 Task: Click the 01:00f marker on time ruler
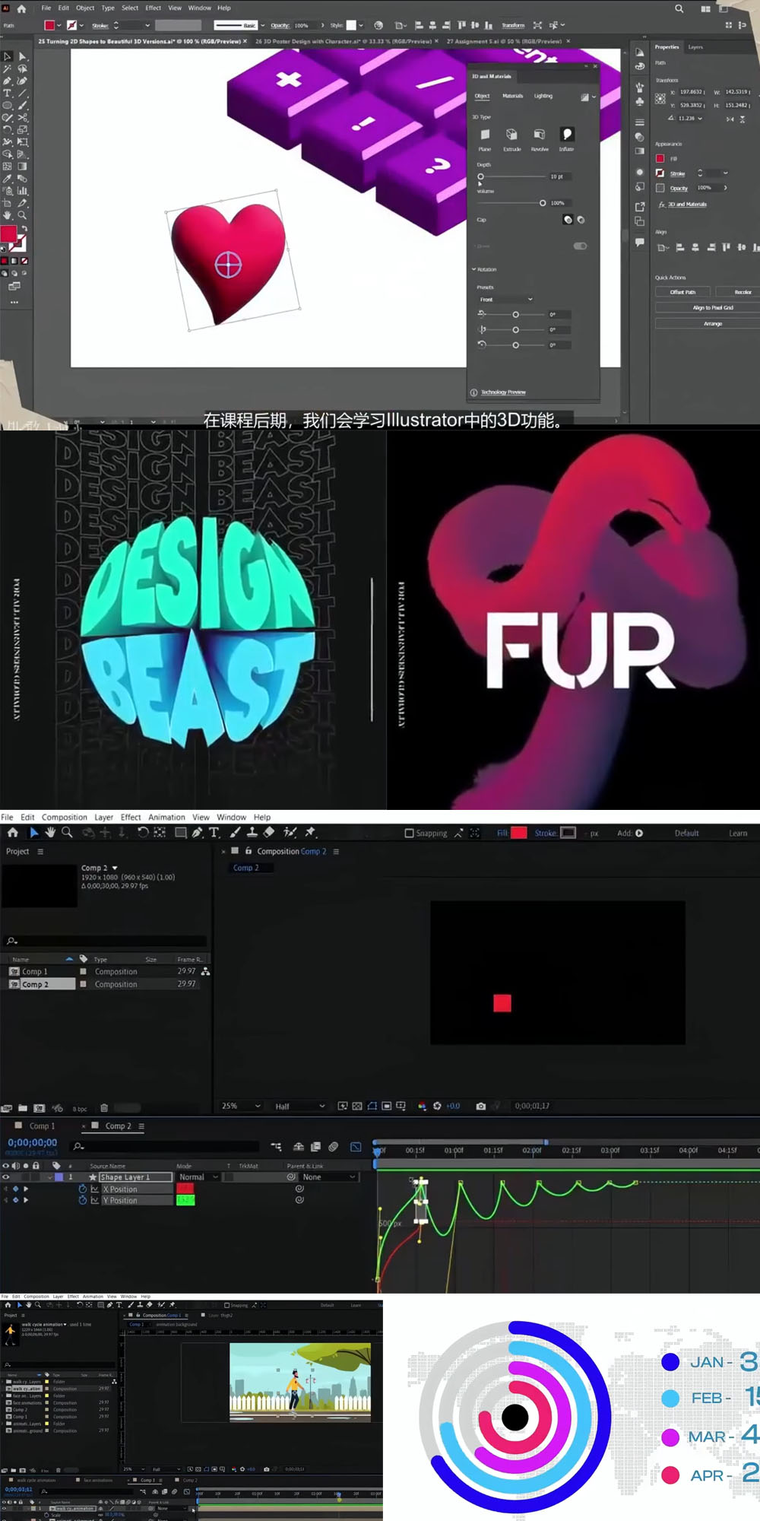[454, 1150]
